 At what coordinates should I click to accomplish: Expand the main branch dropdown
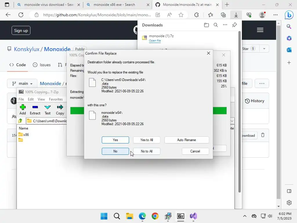point(22,83)
